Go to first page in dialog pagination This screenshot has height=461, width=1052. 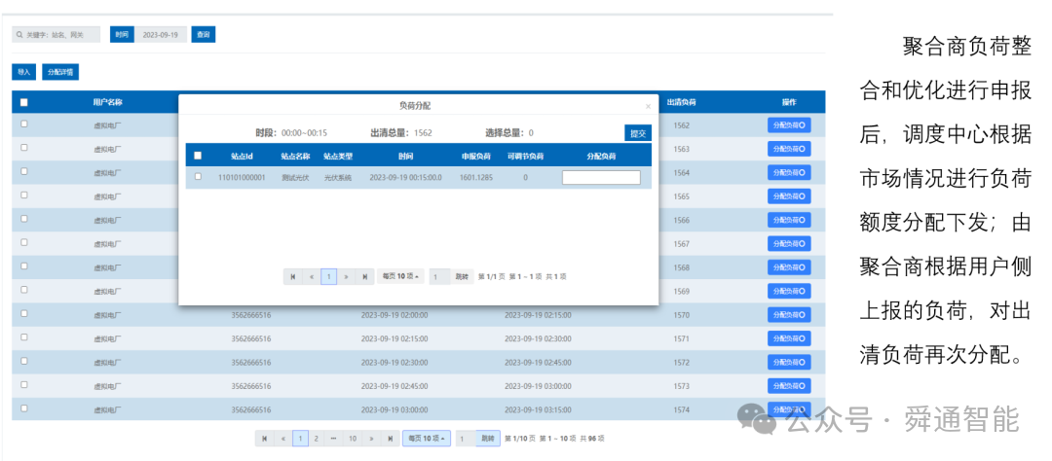[292, 276]
